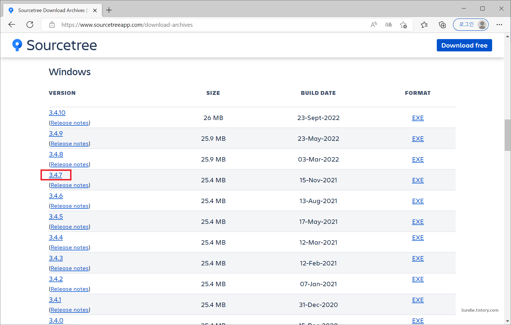Click the Windows section heading
The width and height of the screenshot is (511, 325).
[70, 72]
